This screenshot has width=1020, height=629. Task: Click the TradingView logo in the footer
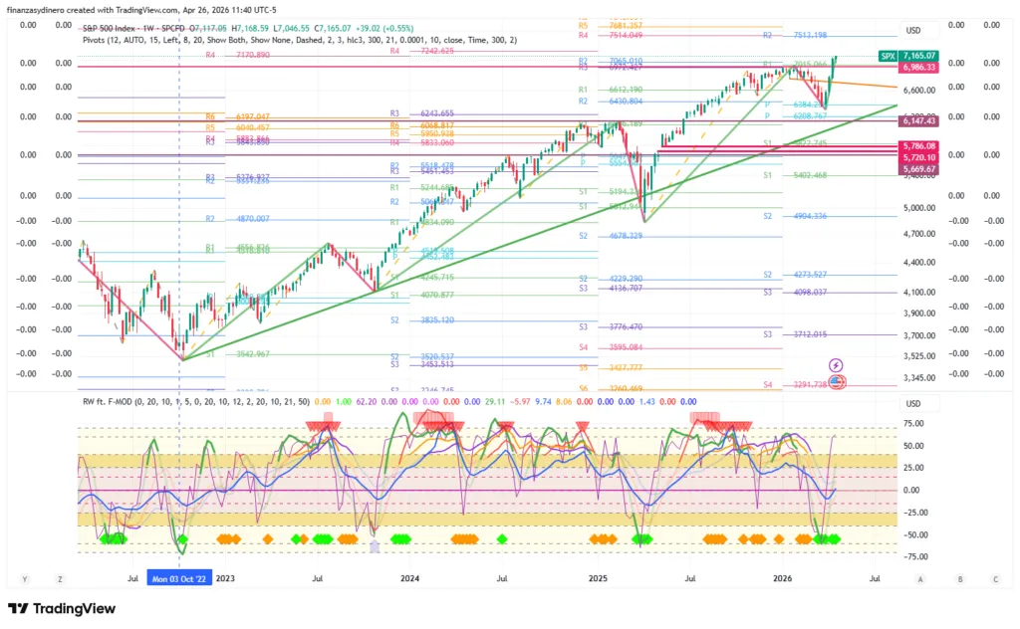coord(61,609)
